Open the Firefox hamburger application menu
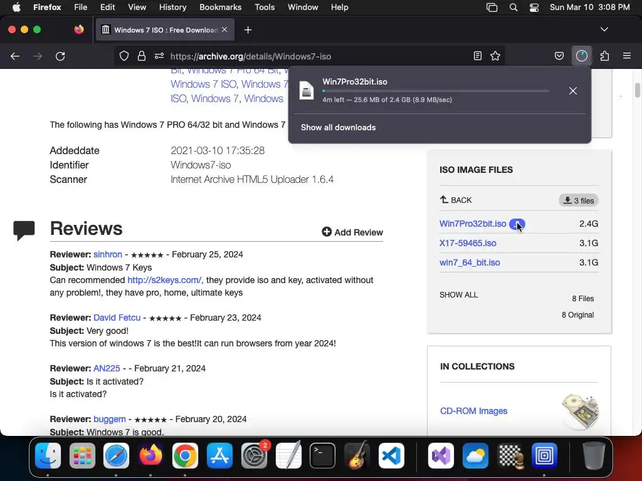 click(627, 56)
